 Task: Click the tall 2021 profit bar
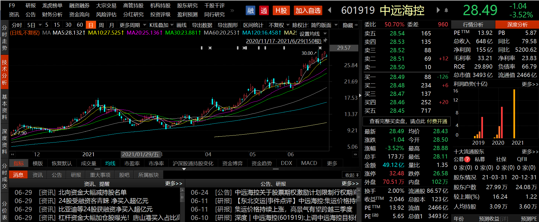514,114
